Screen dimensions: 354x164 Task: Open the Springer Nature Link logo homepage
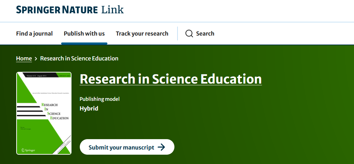coord(70,10)
